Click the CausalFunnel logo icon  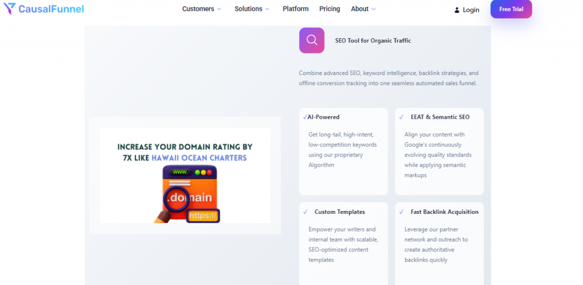point(10,9)
